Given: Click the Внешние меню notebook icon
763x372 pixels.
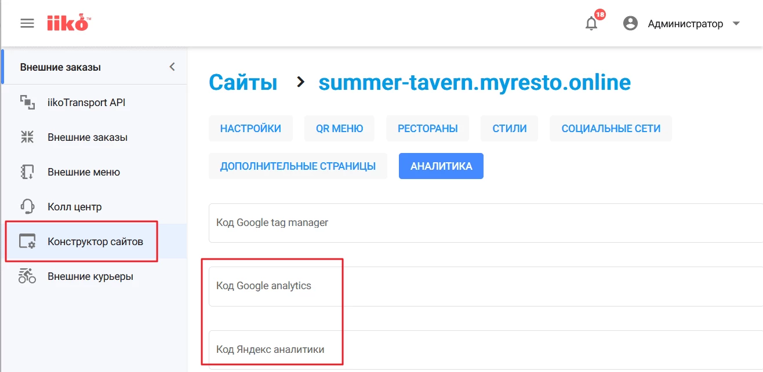Looking at the screenshot, I should [27, 172].
